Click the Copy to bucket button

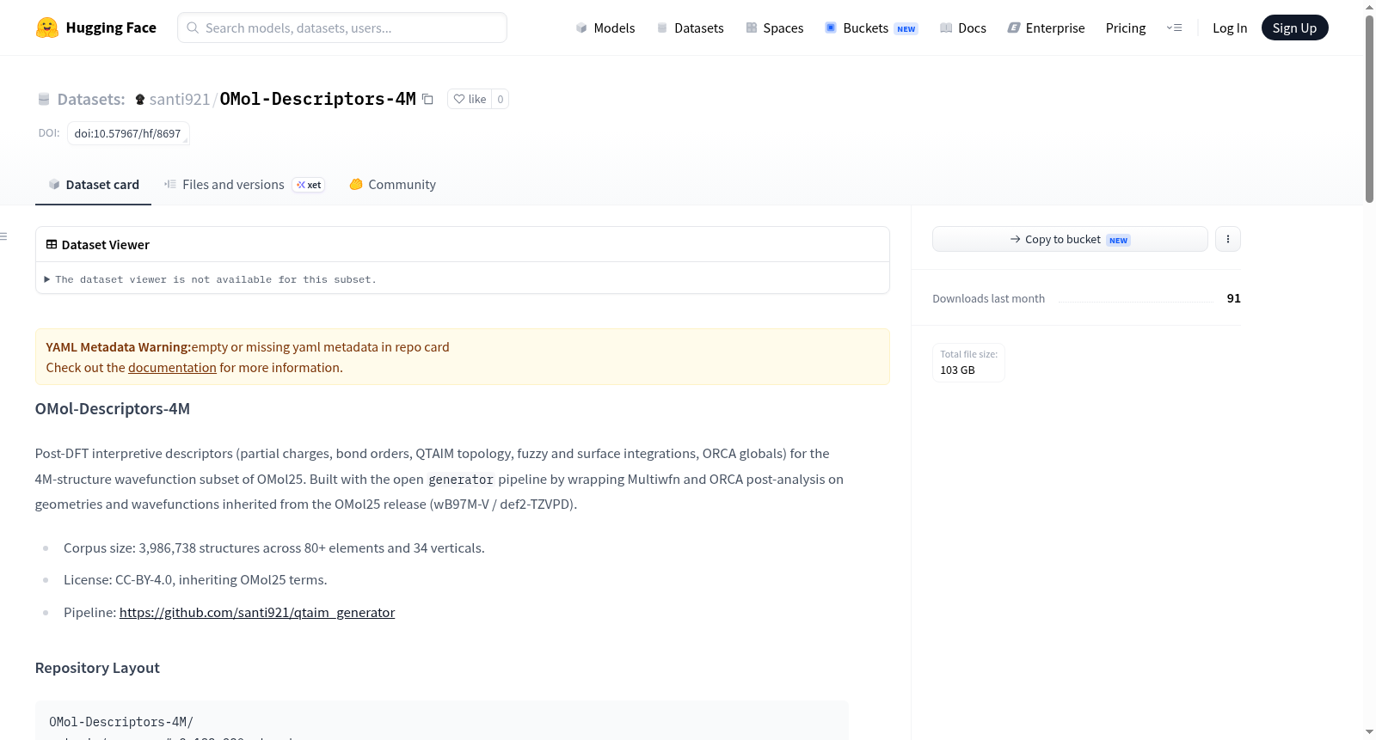click(x=1070, y=239)
